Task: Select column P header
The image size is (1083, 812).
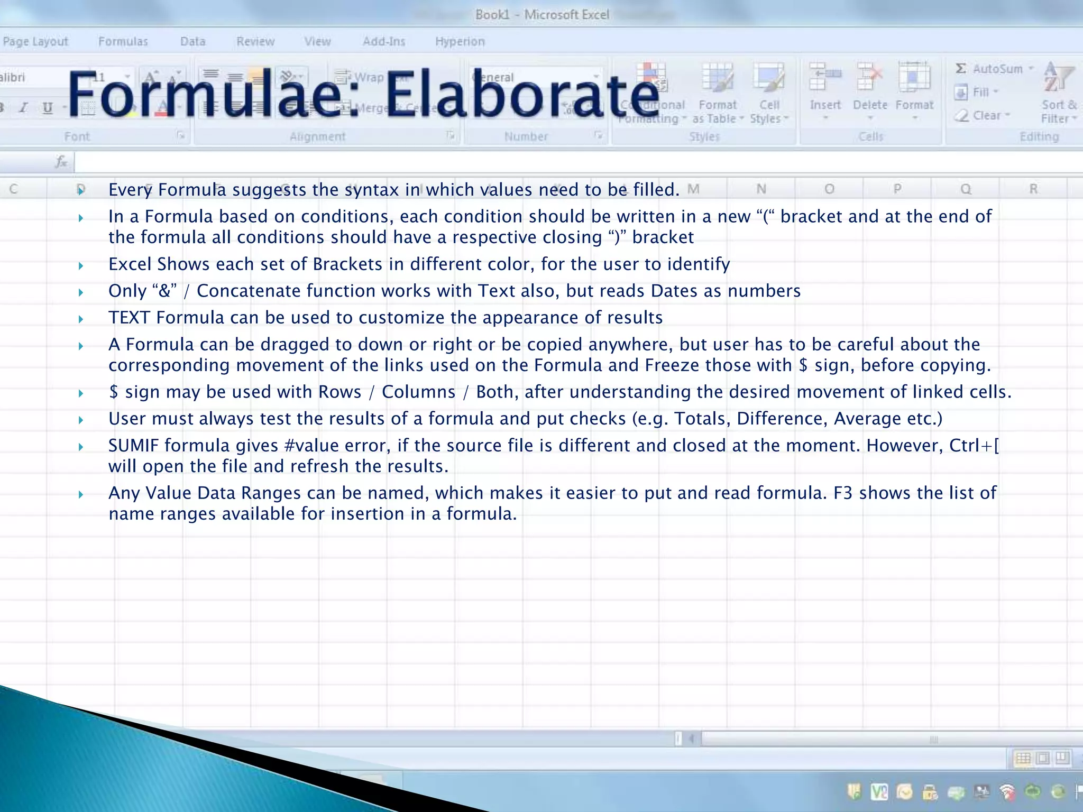Action: [897, 189]
